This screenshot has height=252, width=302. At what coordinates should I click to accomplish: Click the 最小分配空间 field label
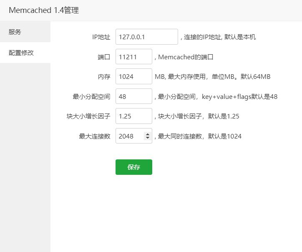click(91, 96)
